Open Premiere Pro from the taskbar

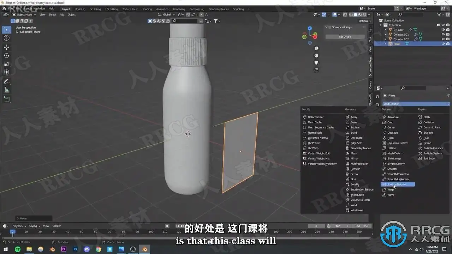(x=64, y=249)
